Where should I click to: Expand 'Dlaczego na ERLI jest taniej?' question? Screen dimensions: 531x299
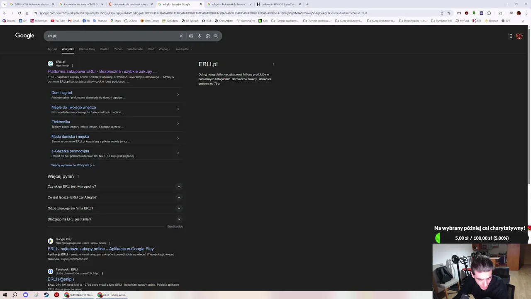pos(115,219)
